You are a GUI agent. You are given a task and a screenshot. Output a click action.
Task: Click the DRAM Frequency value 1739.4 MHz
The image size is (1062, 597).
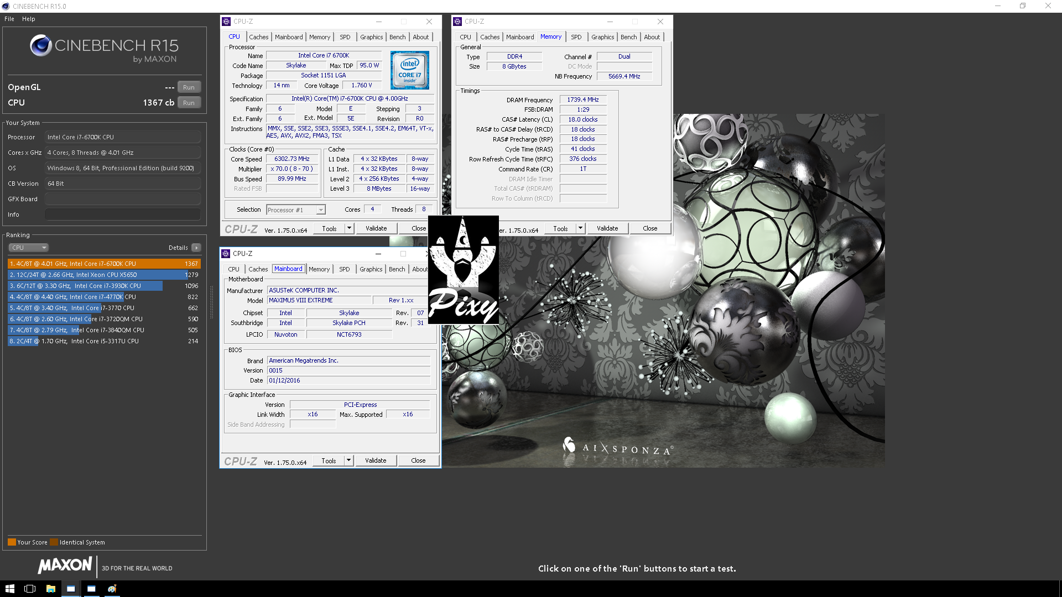583,99
